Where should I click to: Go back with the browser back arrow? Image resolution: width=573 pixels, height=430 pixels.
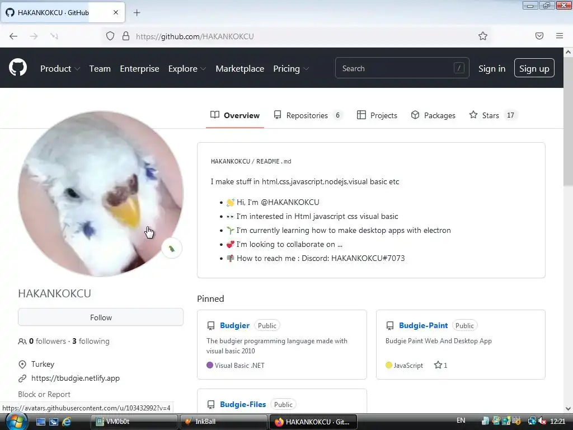(13, 36)
